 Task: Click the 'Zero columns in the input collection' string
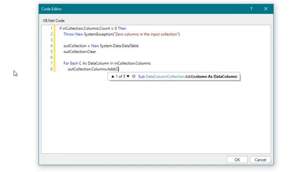[x=146, y=34]
